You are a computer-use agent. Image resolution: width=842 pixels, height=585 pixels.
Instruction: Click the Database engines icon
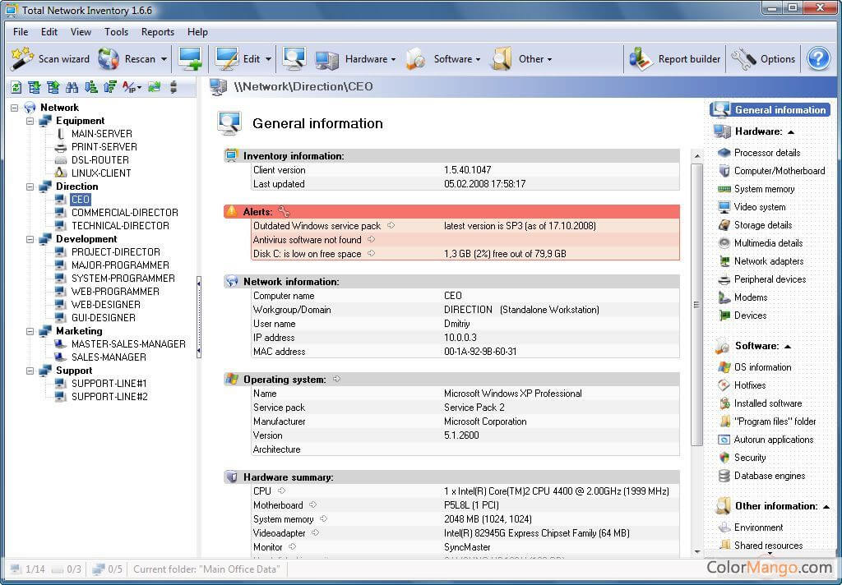(724, 476)
